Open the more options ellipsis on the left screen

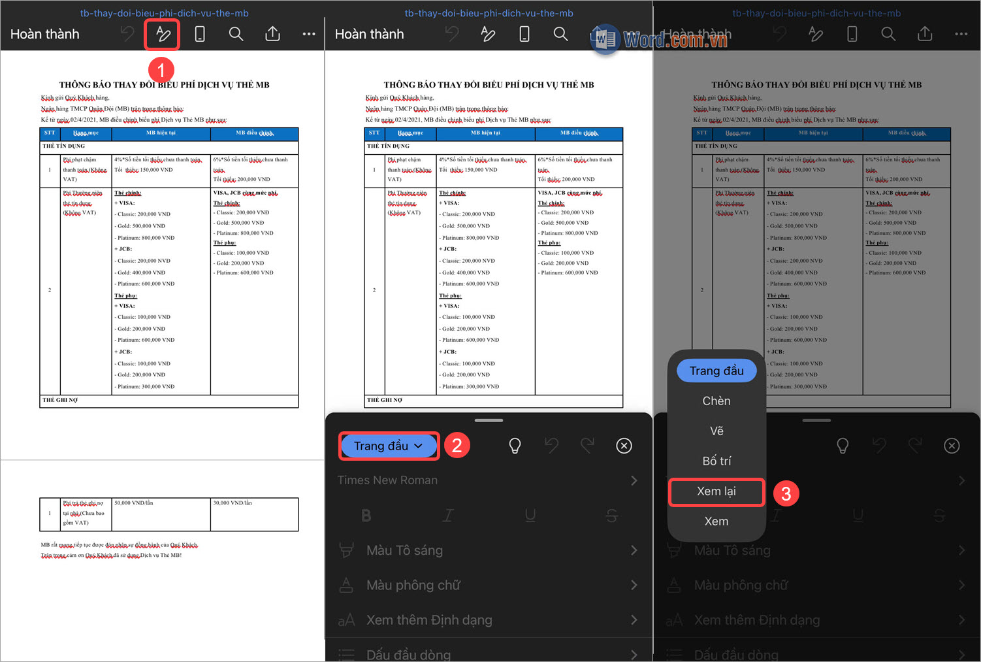pos(309,34)
